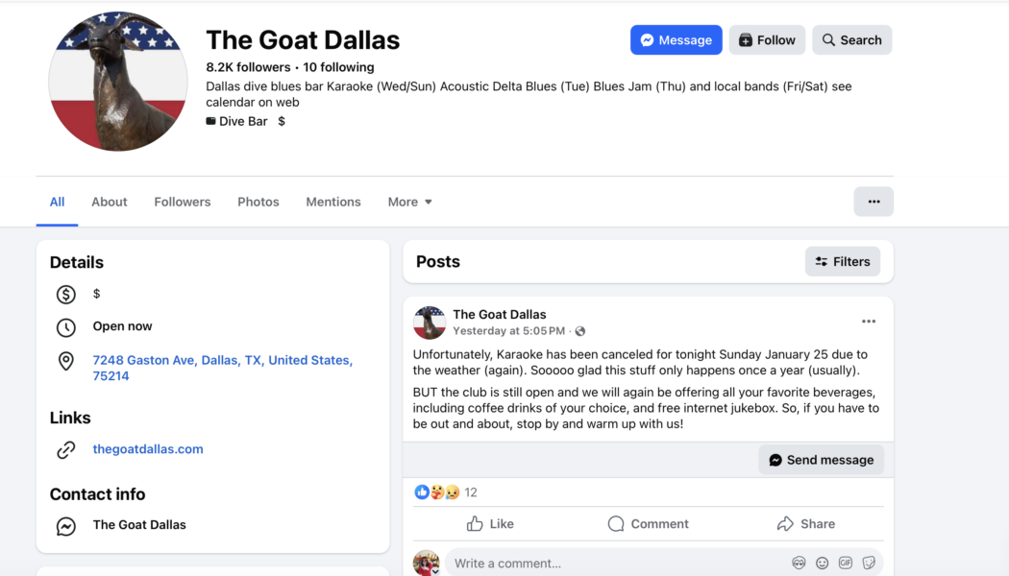Viewport: 1009px width, 576px height.
Task: Switch to the About tab
Action: pyautogui.click(x=110, y=202)
